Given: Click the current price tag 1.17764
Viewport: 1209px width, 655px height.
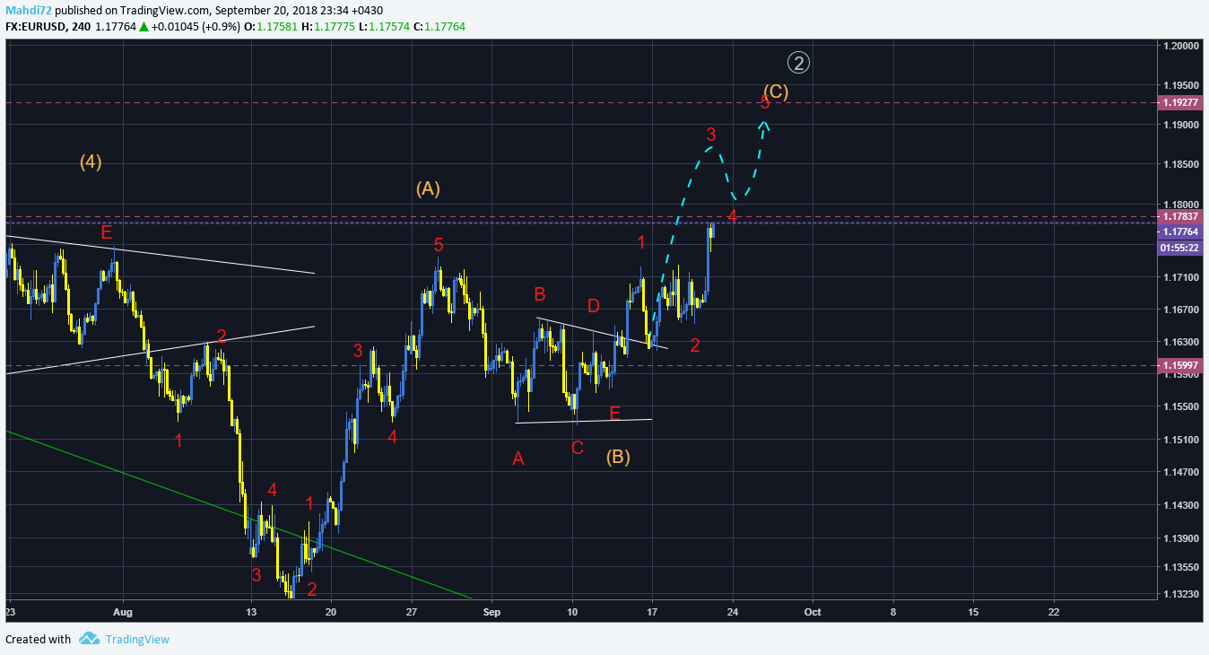Looking at the screenshot, I should (1180, 231).
